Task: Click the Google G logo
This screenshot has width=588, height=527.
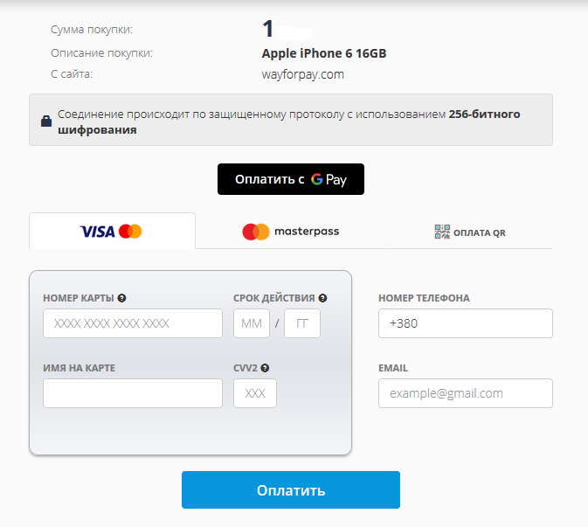Action: [x=317, y=179]
